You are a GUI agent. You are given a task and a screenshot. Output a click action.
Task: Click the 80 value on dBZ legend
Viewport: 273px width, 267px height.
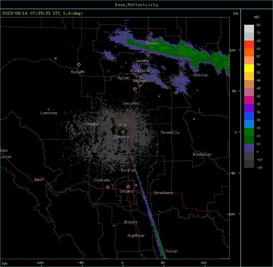(258, 25)
